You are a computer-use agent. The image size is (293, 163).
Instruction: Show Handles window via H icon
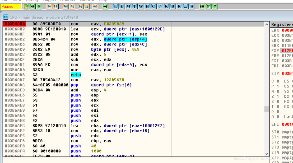147,7
